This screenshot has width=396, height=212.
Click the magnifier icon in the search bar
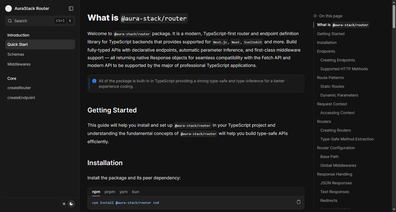pos(10,21)
